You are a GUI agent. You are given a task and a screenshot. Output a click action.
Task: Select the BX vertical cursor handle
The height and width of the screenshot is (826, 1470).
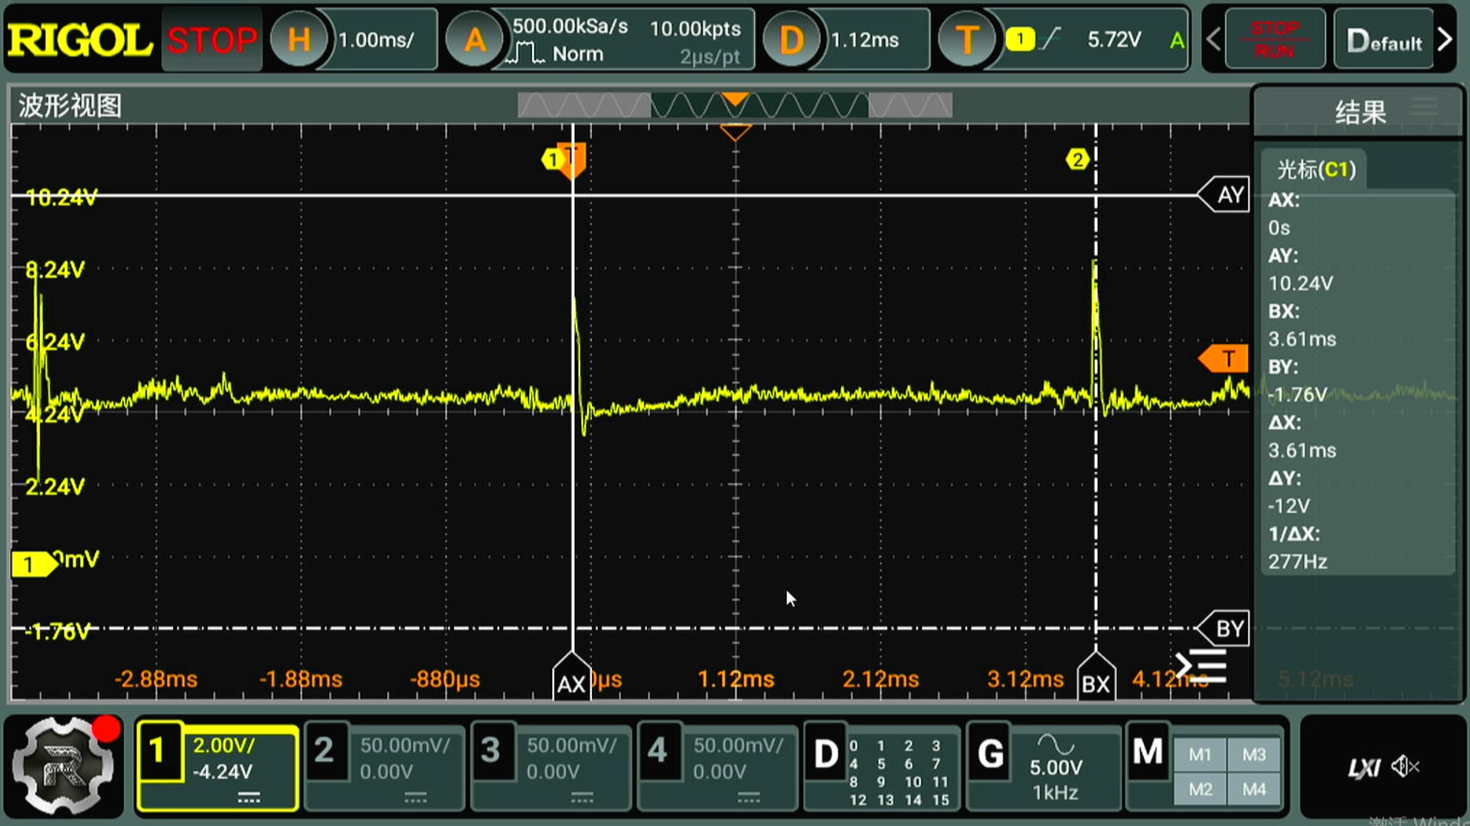pos(1096,677)
